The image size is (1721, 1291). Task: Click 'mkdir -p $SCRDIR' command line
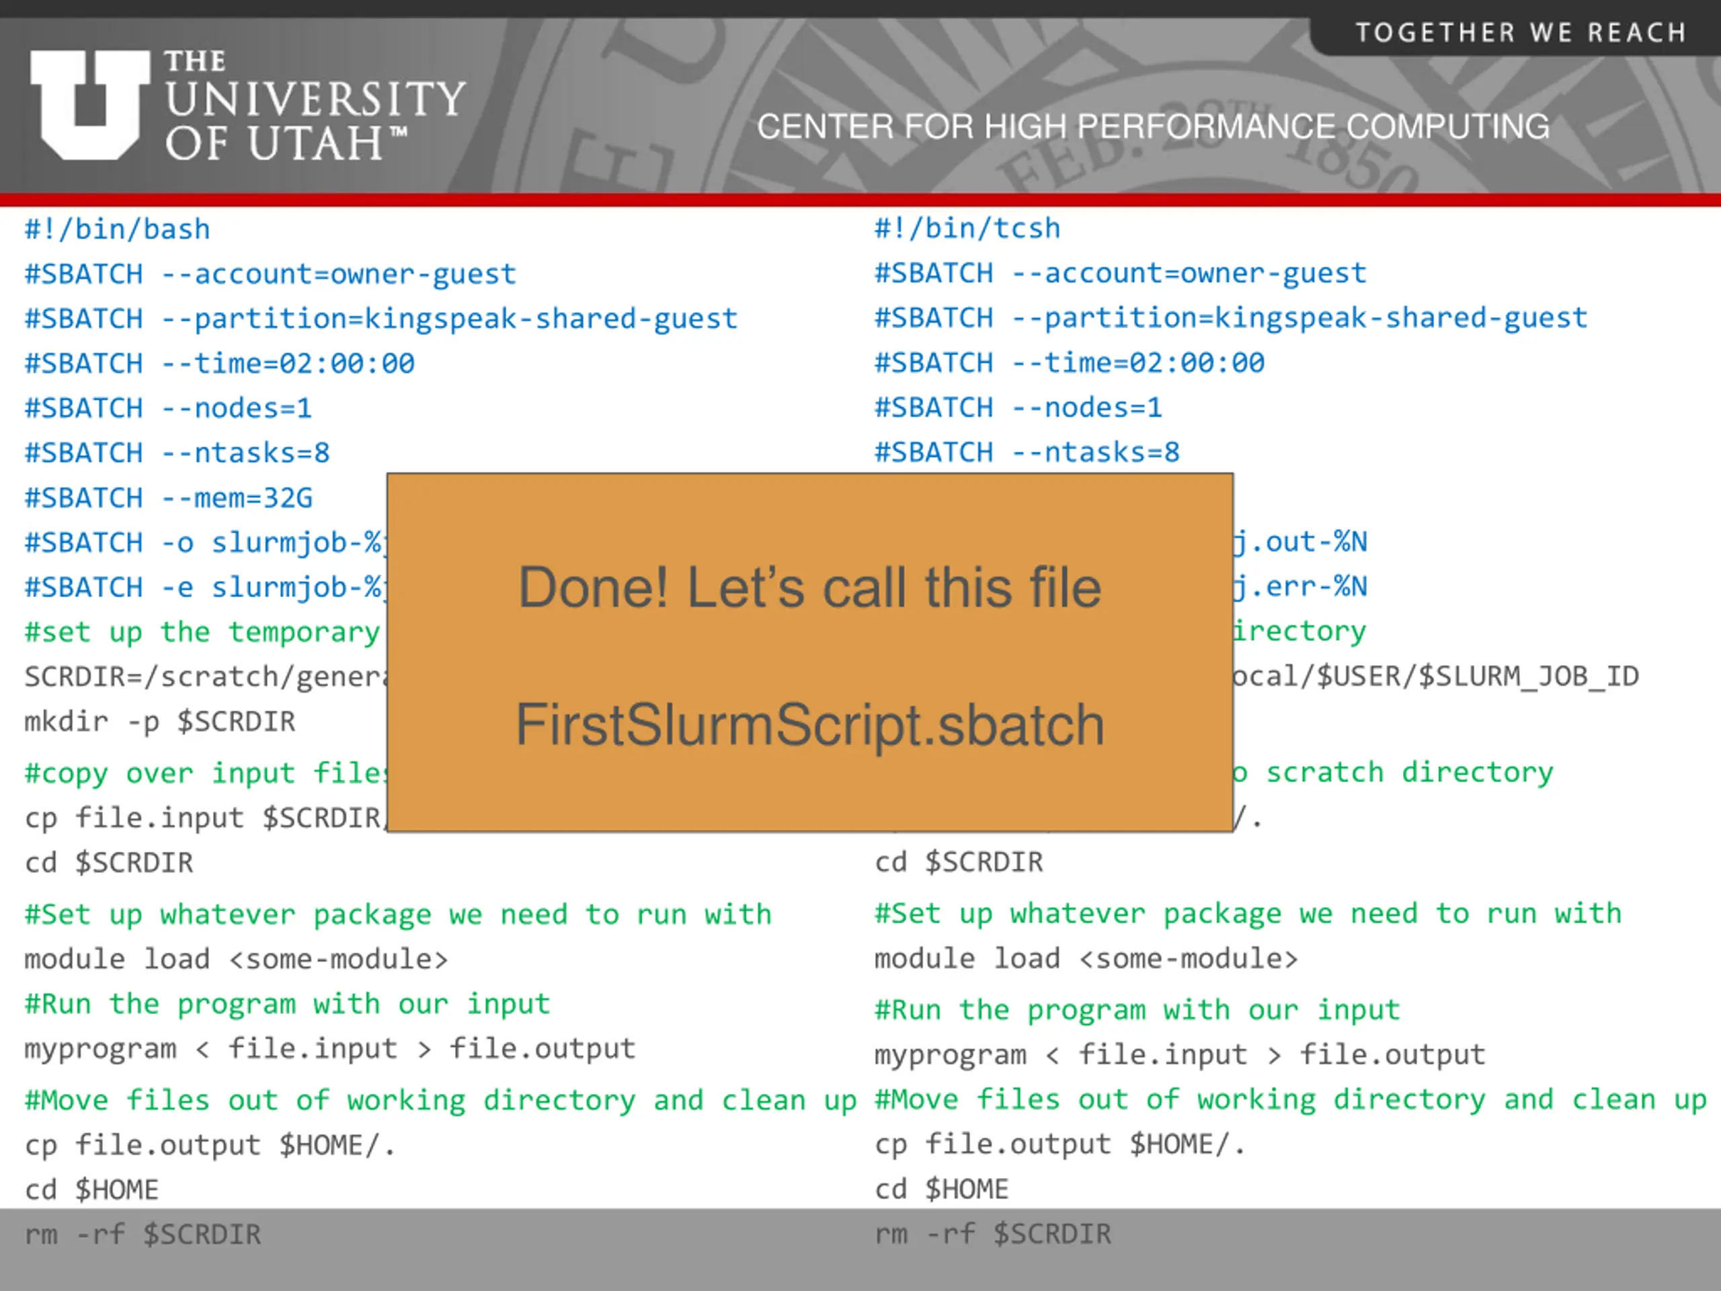(x=159, y=722)
